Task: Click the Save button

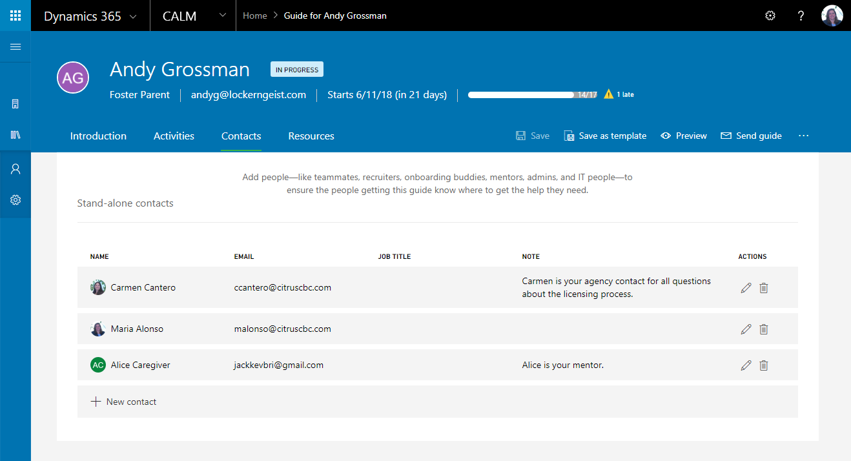Action: pos(533,136)
